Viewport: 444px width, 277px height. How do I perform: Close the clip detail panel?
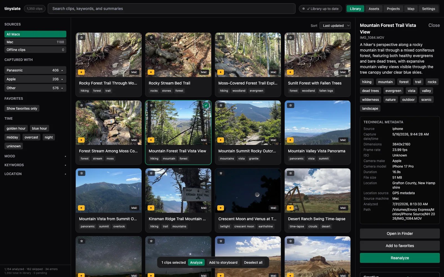(434, 25)
